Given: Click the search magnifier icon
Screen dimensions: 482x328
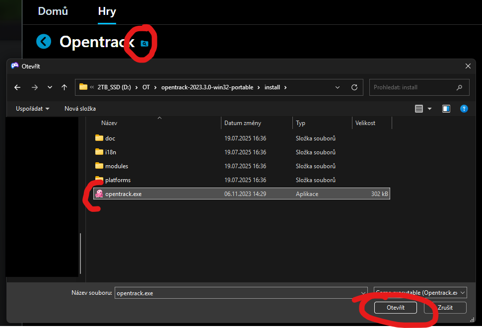Looking at the screenshot, I should tap(459, 87).
